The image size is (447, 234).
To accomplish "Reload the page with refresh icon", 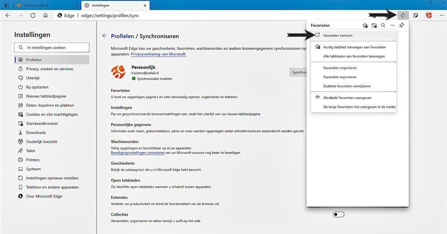I will (33, 15).
